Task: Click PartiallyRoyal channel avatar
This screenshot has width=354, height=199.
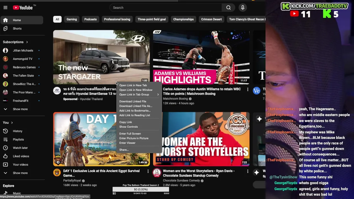Action: point(57,172)
